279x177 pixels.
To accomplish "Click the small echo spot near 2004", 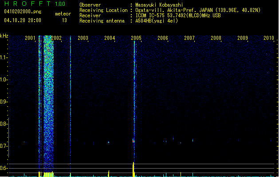I will click(109, 142).
